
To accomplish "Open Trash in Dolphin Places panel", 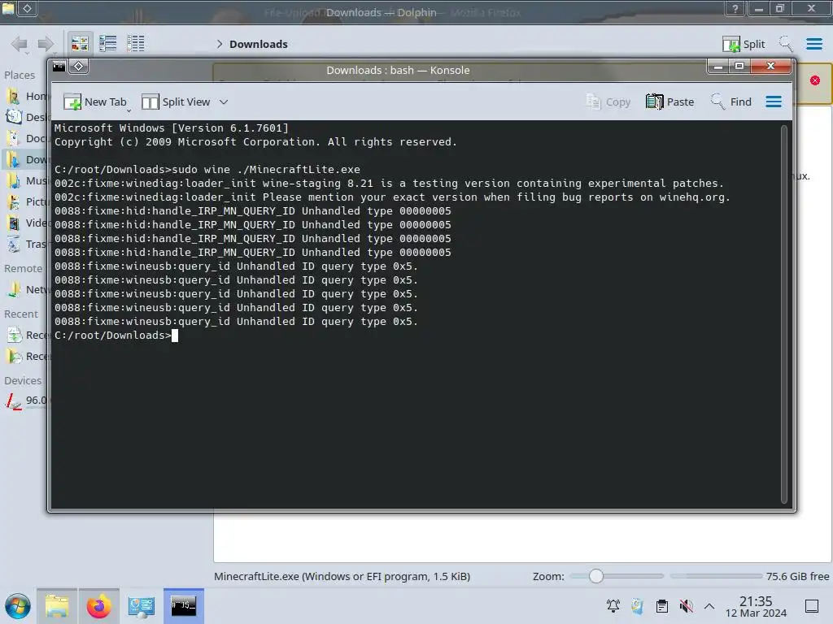I will 27,244.
